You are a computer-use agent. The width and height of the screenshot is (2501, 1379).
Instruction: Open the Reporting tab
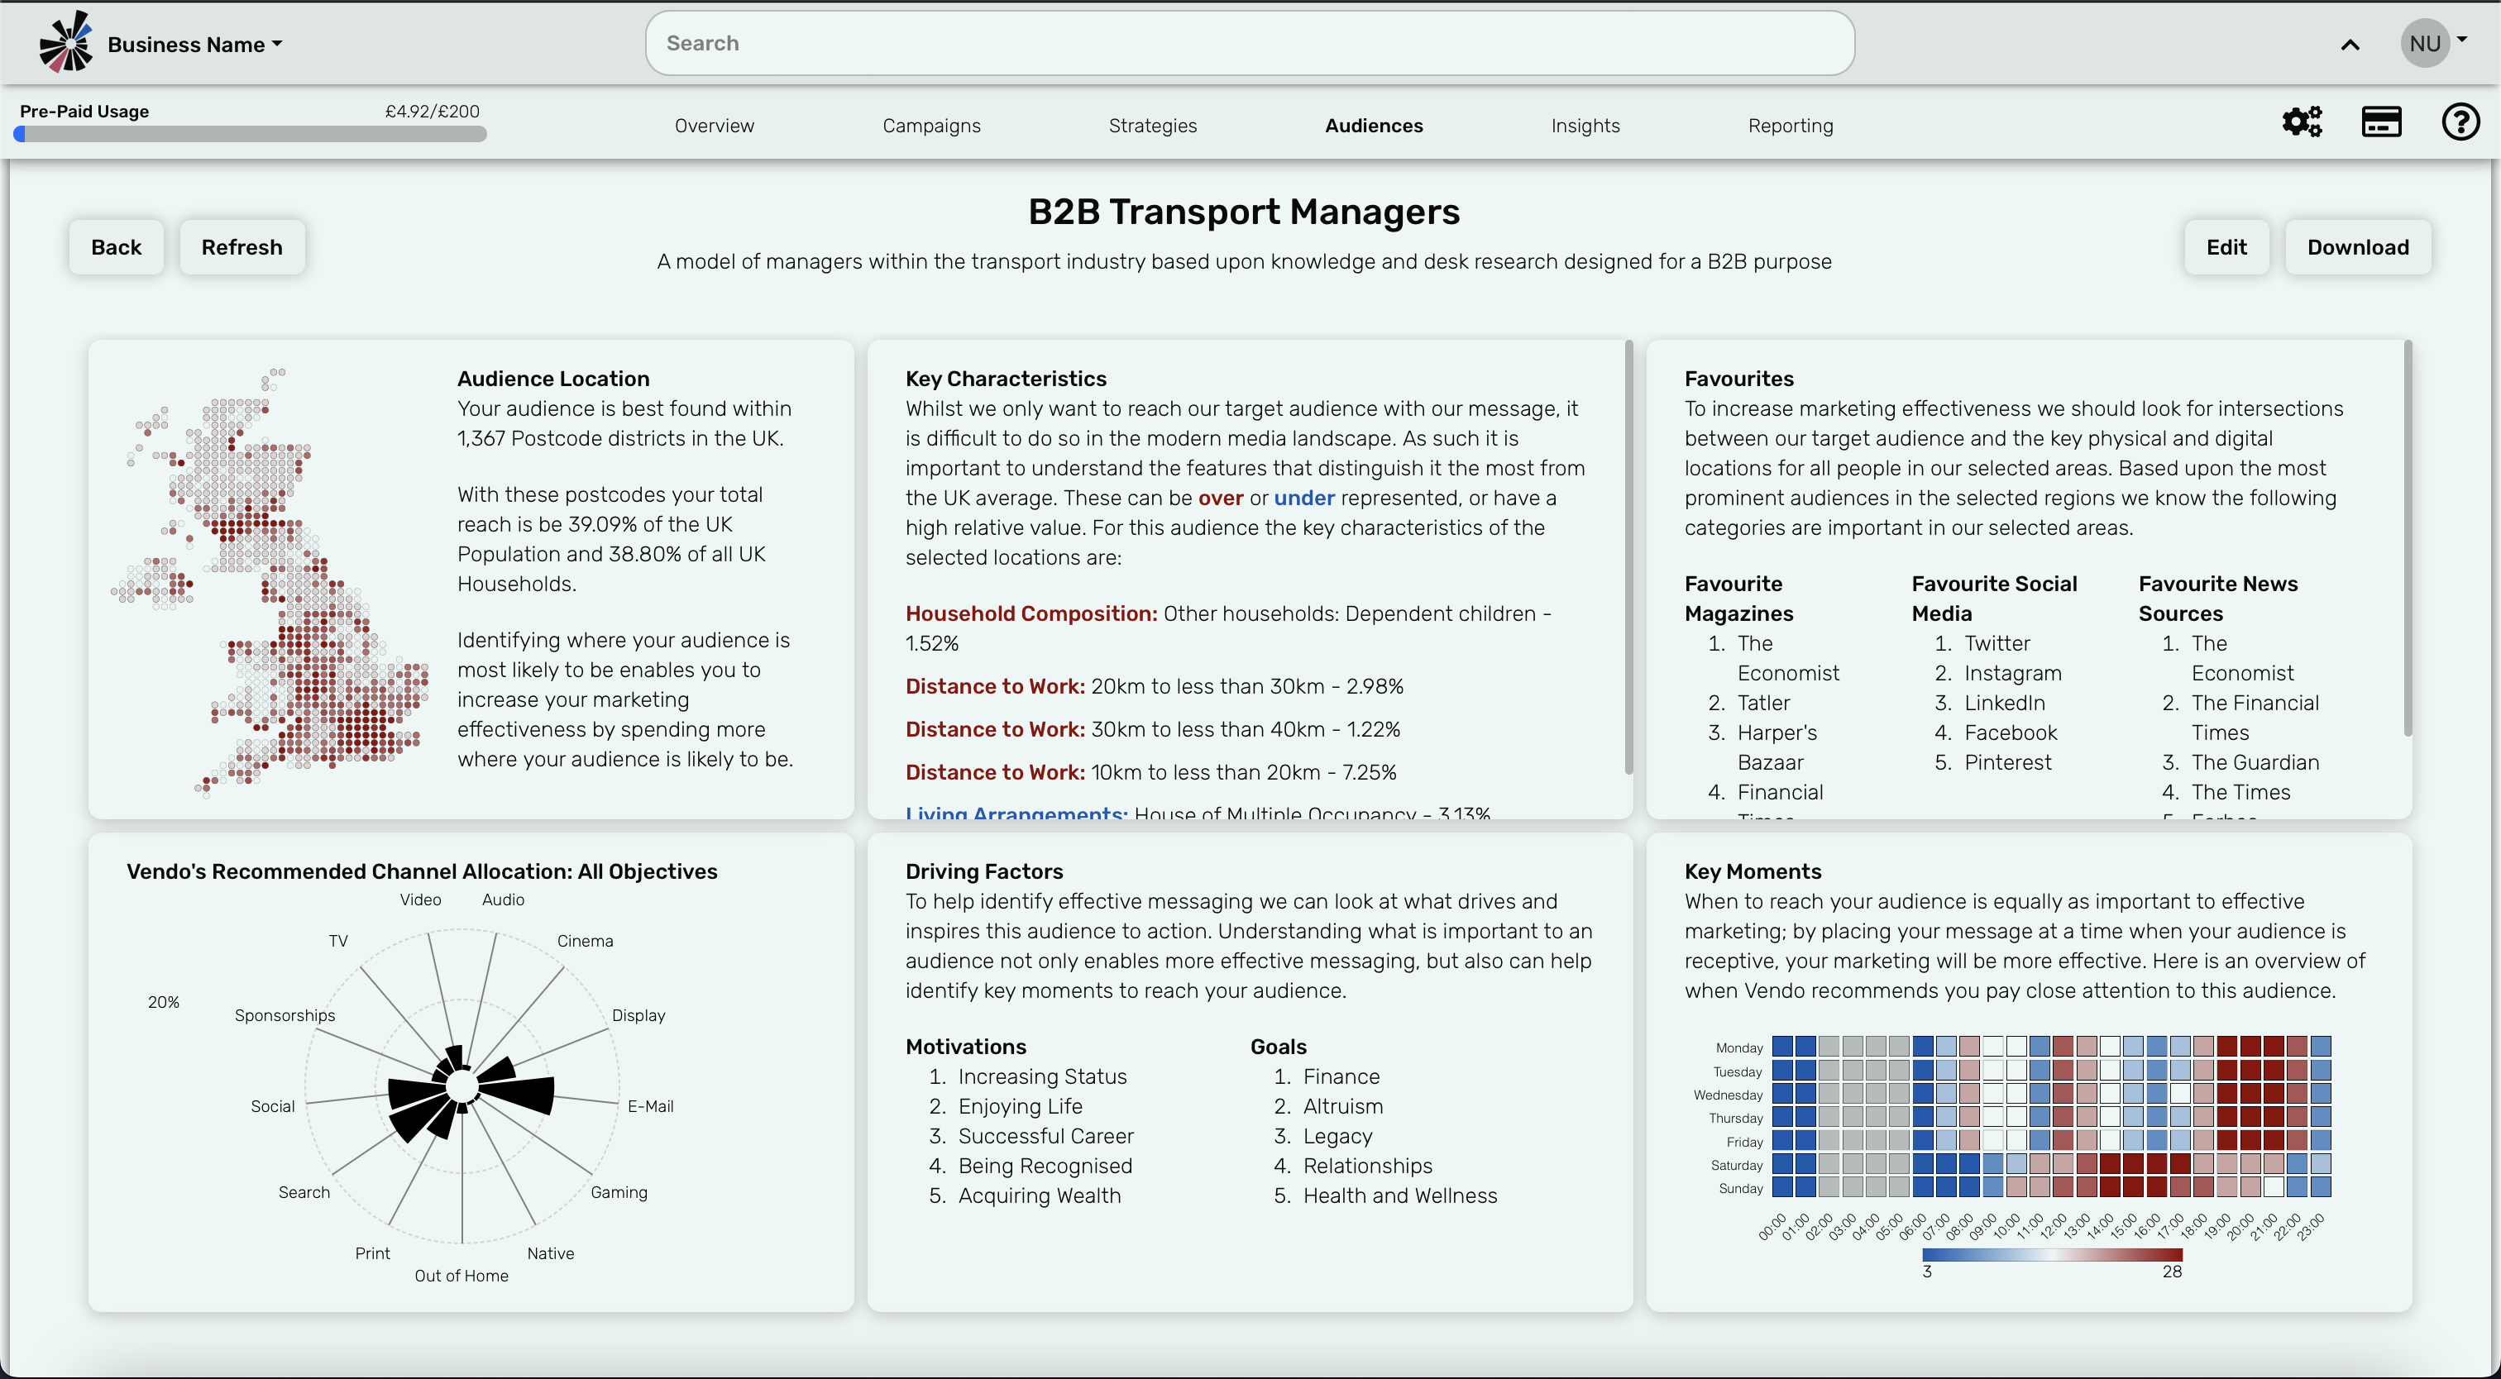(x=1791, y=125)
